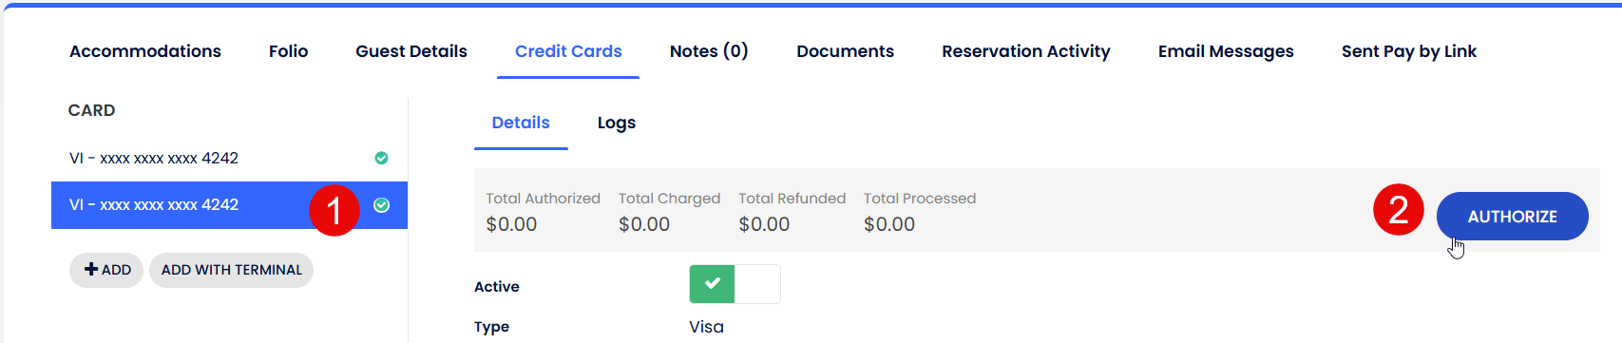1622x343 pixels.
Task: Switch to the Logs sub-tab
Action: click(x=617, y=123)
